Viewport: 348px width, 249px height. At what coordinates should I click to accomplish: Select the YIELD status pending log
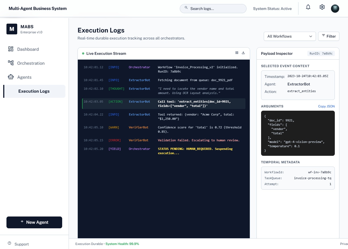(164, 151)
